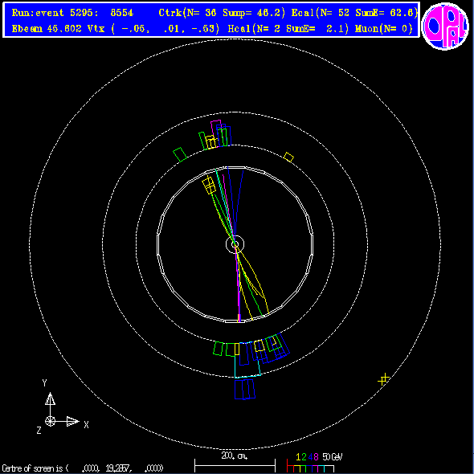Click the blue Hcal blocks below cyan cluster

(x=245, y=390)
